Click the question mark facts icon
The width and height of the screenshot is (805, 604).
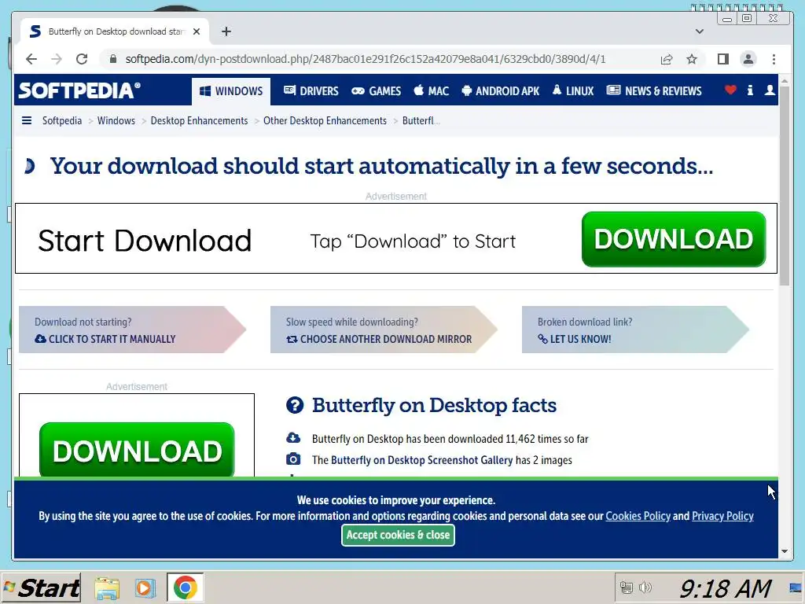click(295, 405)
